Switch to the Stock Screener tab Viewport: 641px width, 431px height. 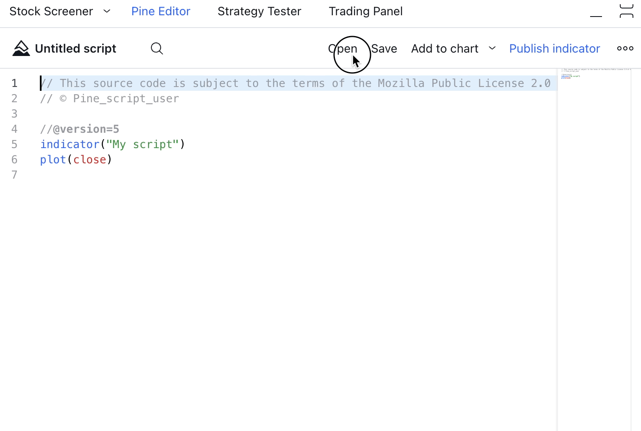51,11
